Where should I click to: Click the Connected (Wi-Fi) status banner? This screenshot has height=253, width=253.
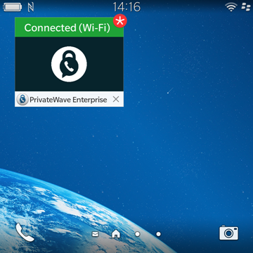[69, 27]
